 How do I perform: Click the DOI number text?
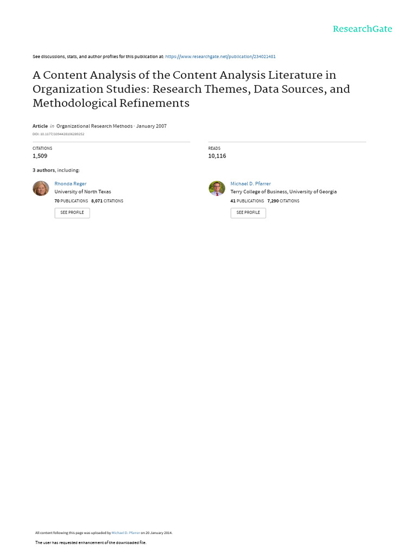[58, 134]
